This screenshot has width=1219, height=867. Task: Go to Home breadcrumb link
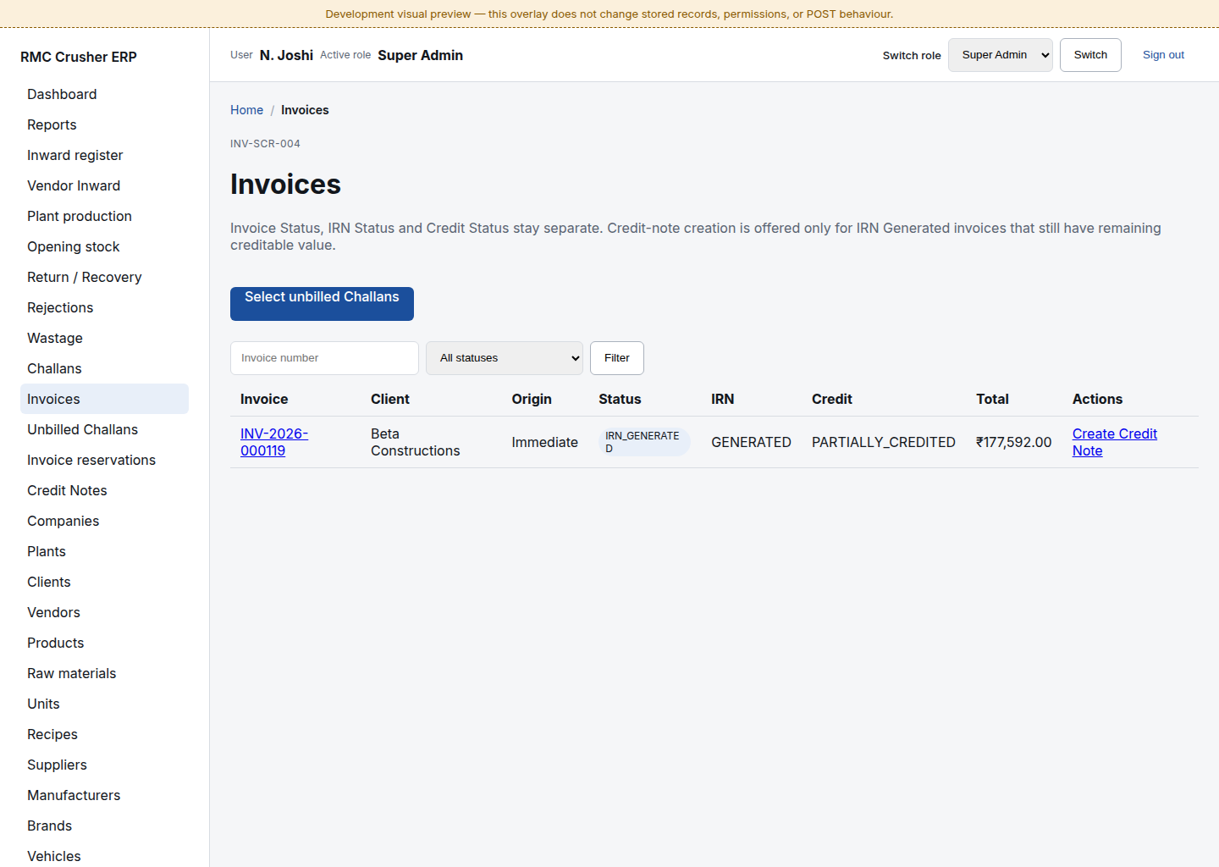point(246,110)
